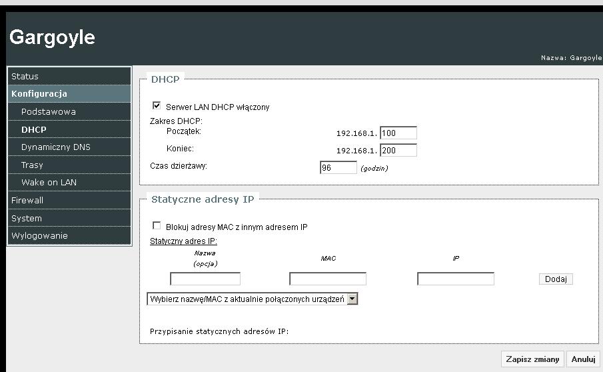Click the static MAC address field
Screen dimensions: 603x372
click(328, 279)
